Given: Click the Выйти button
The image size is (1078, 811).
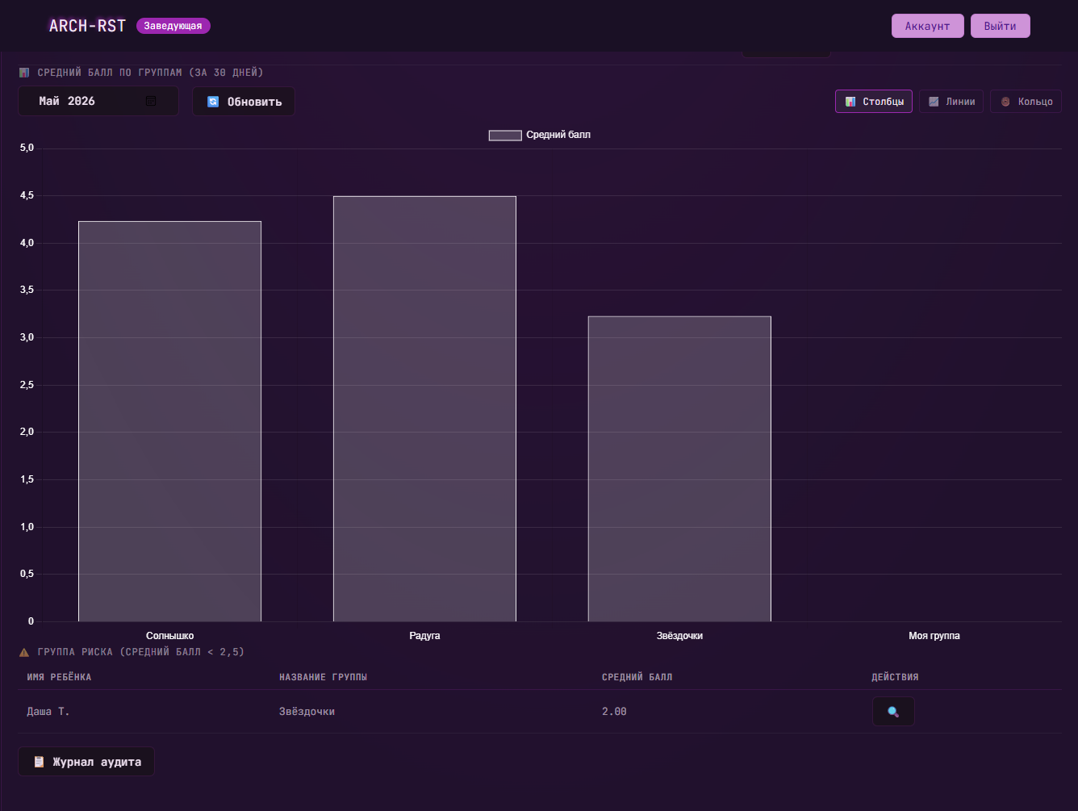Looking at the screenshot, I should (x=1000, y=26).
